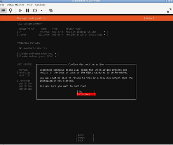Expand Create software RAID (md) option
The image size is (173, 145).
click(38, 53)
